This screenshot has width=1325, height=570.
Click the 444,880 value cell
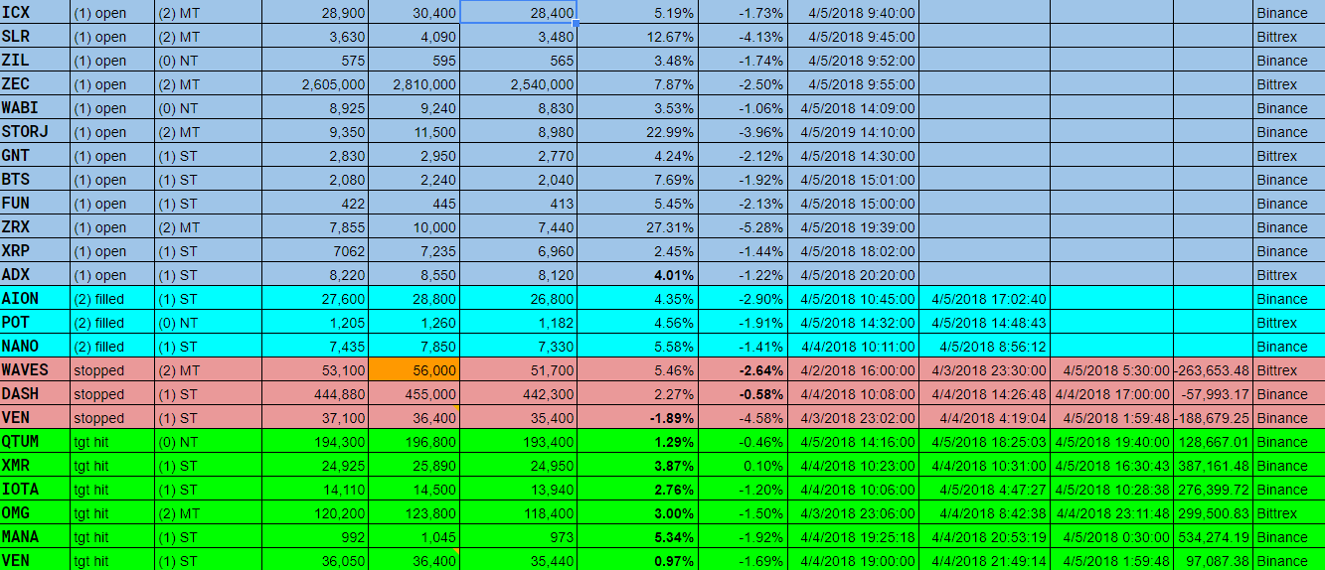click(315, 394)
